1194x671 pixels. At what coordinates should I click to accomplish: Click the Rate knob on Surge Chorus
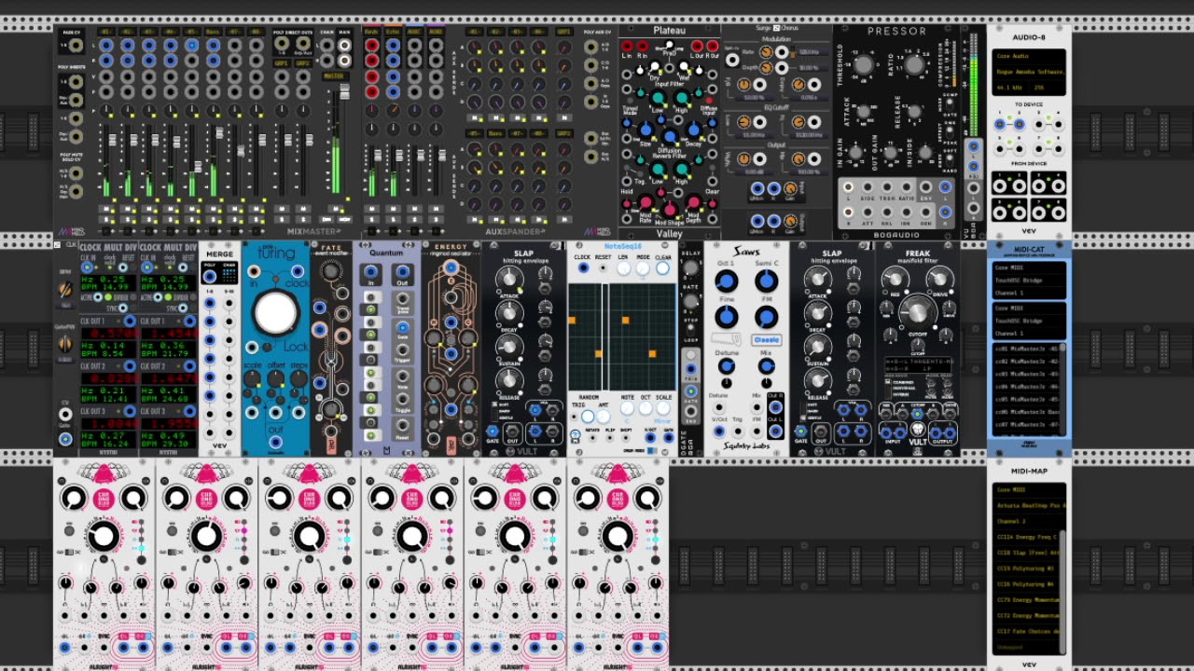point(766,53)
